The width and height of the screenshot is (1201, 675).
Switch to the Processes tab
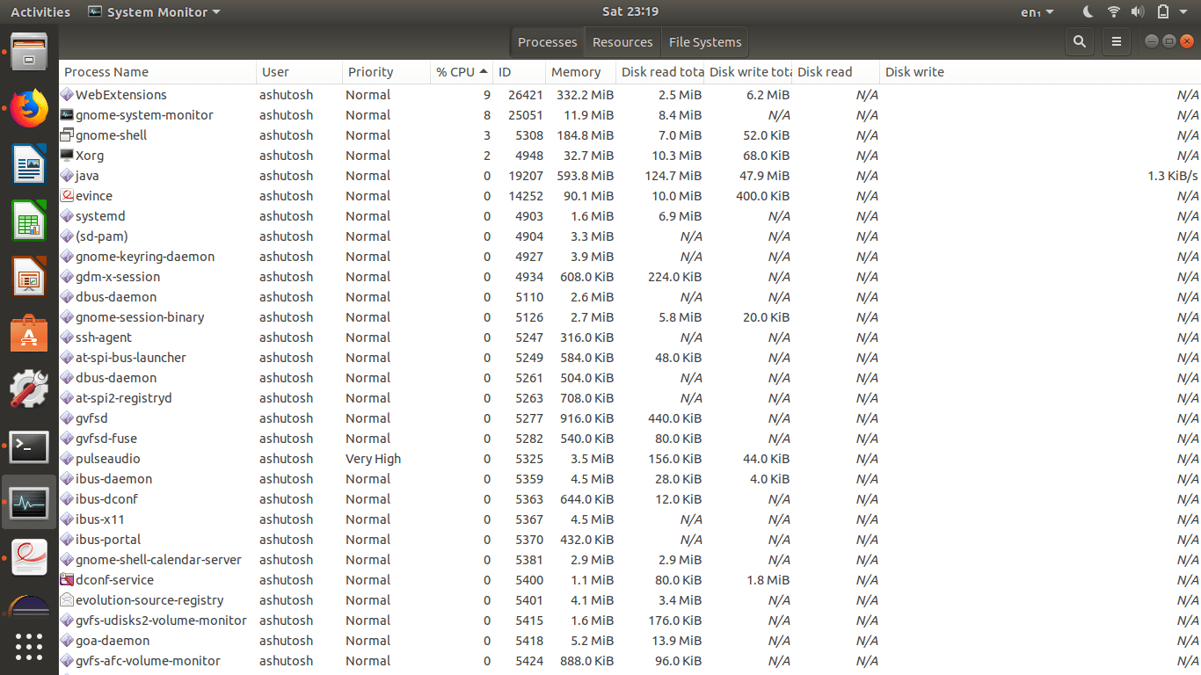pos(547,41)
